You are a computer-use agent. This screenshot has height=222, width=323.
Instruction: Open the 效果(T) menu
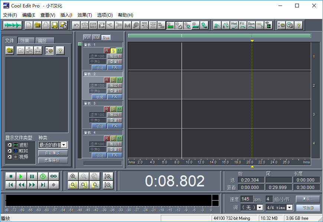point(85,15)
